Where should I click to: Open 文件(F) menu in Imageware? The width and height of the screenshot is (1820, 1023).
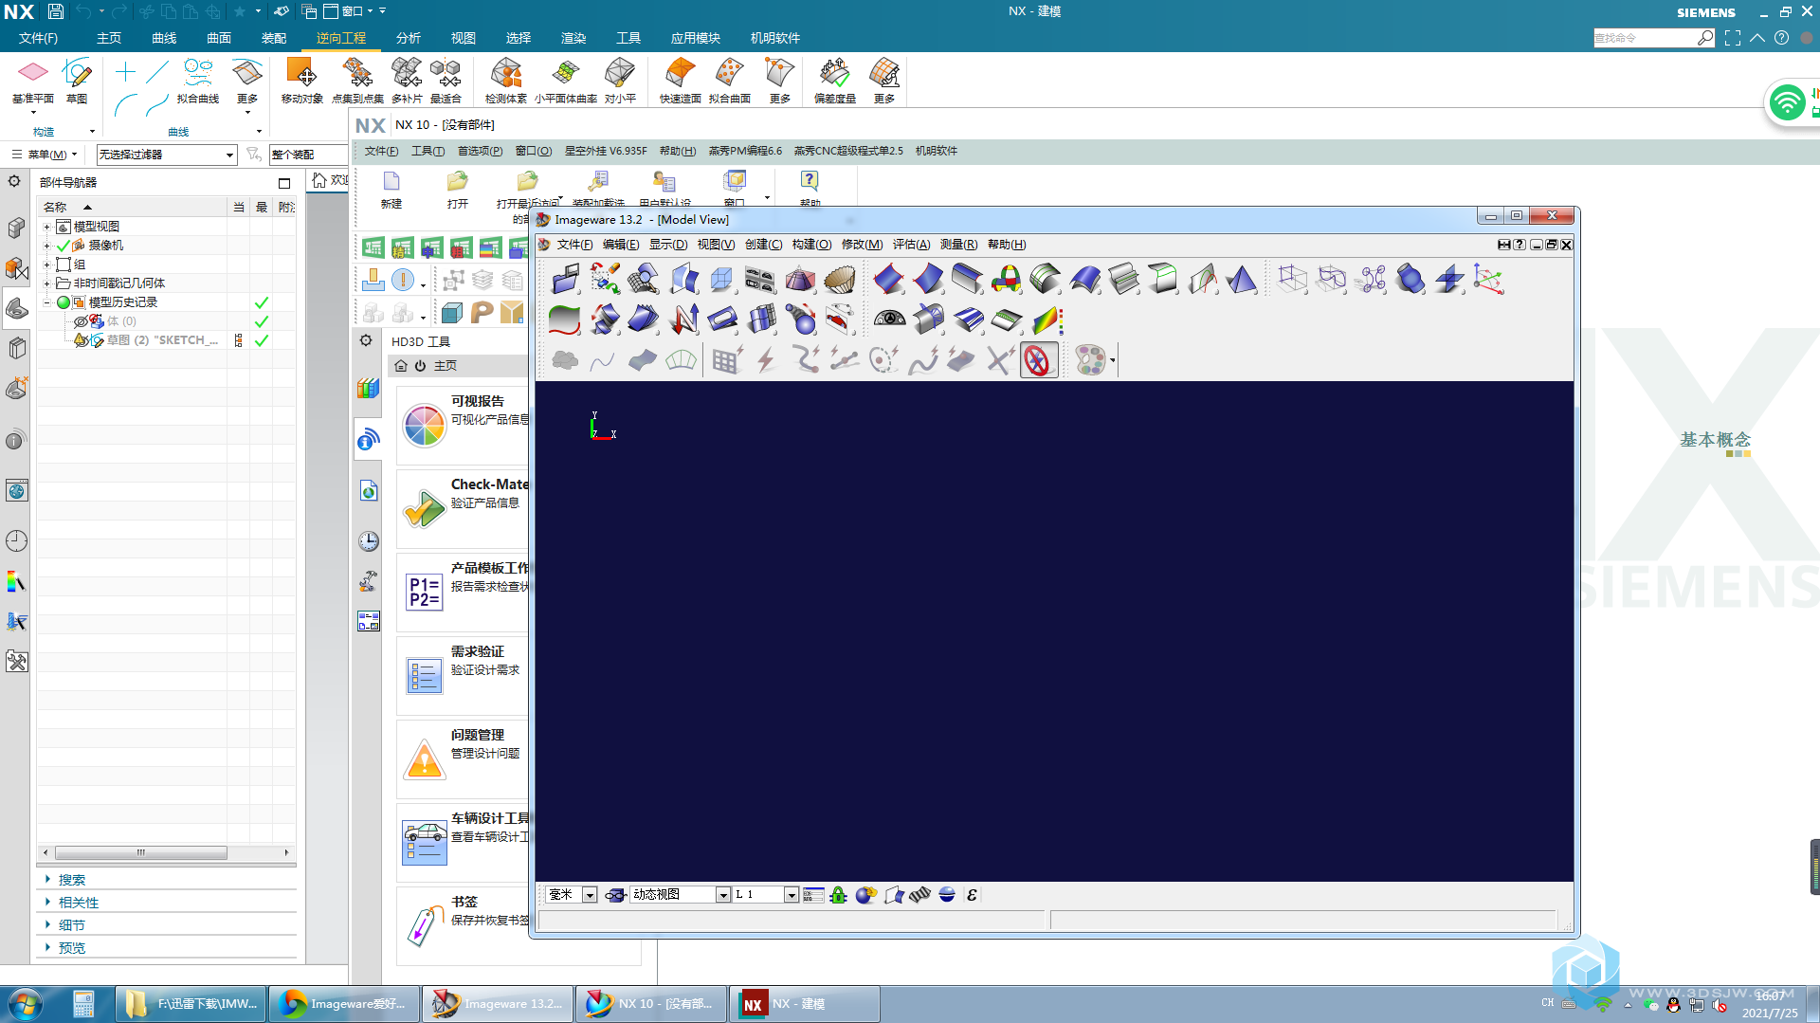point(574,245)
